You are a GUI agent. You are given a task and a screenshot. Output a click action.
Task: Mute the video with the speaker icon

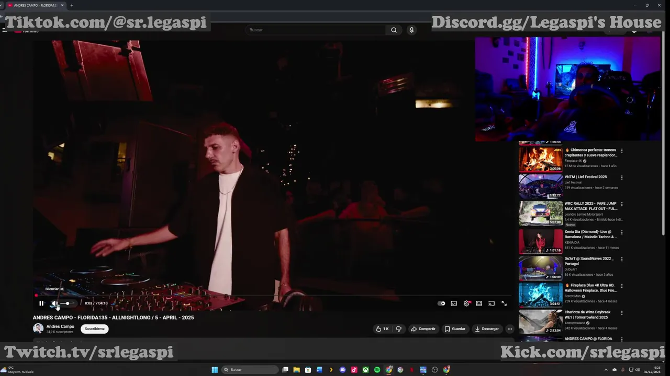[x=54, y=303]
